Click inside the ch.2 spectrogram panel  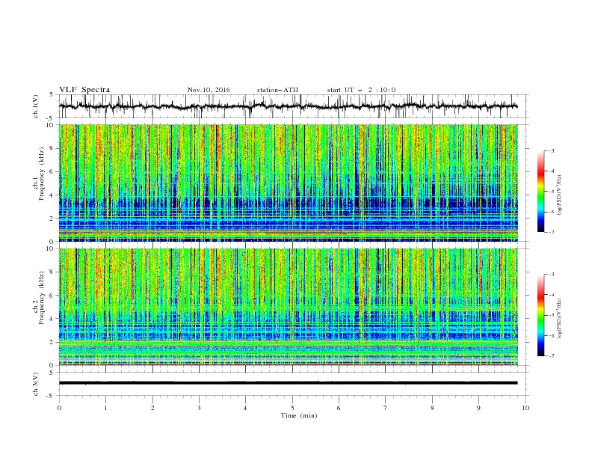tap(288, 307)
